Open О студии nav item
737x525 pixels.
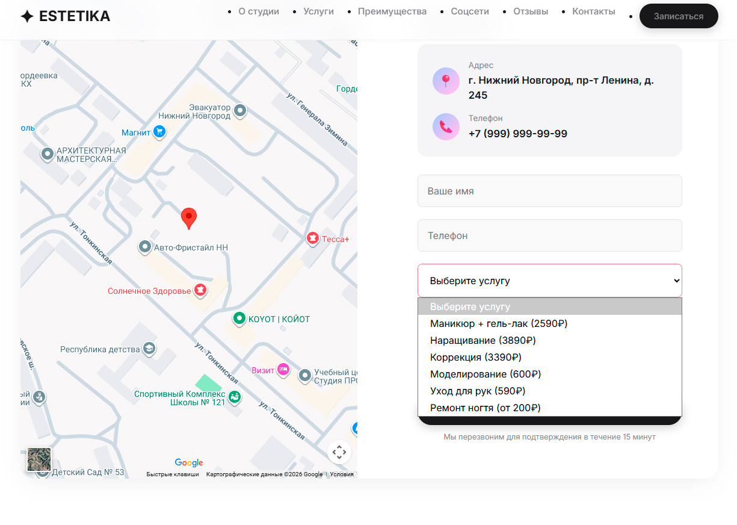click(259, 11)
